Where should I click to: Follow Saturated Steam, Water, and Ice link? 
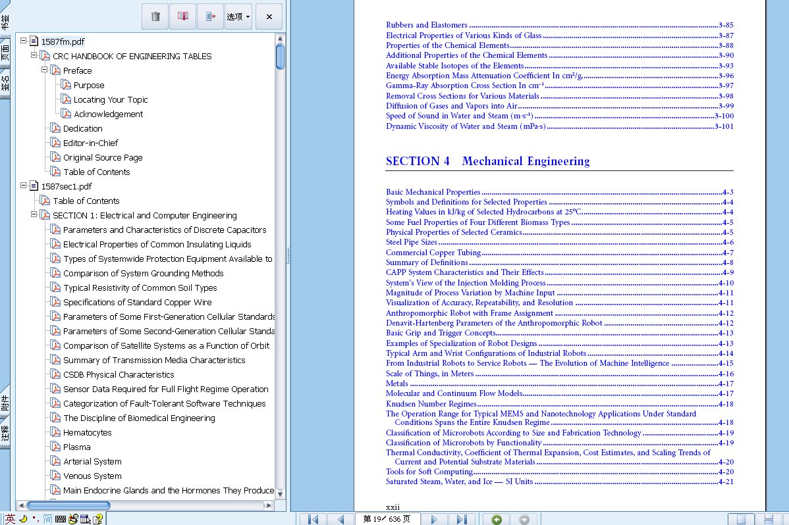tap(460, 482)
